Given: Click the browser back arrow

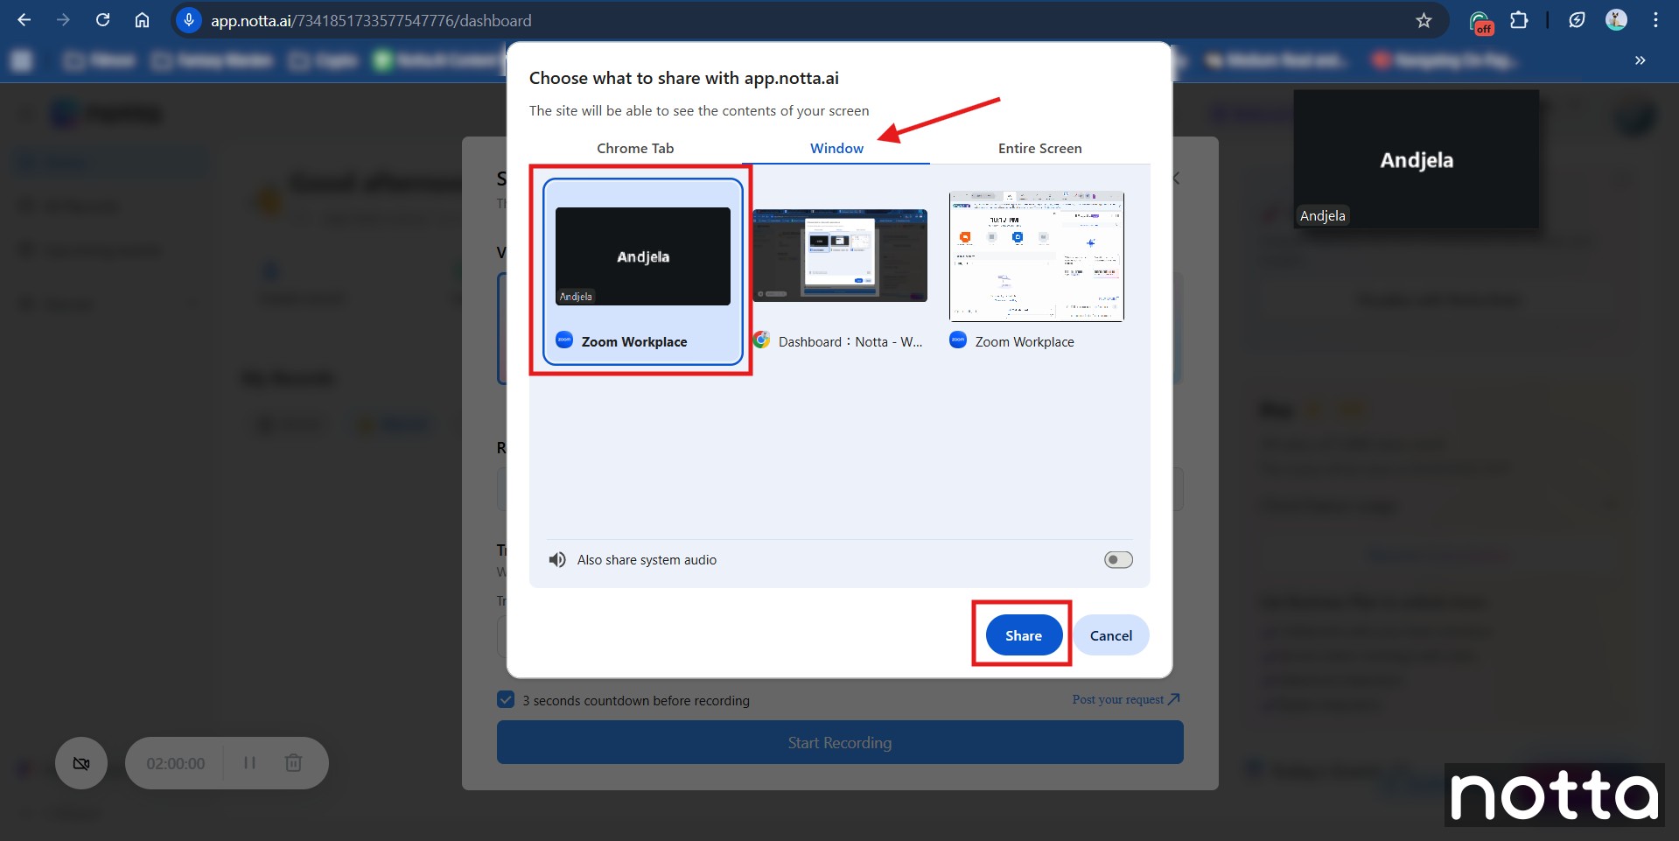Looking at the screenshot, I should coord(24,20).
